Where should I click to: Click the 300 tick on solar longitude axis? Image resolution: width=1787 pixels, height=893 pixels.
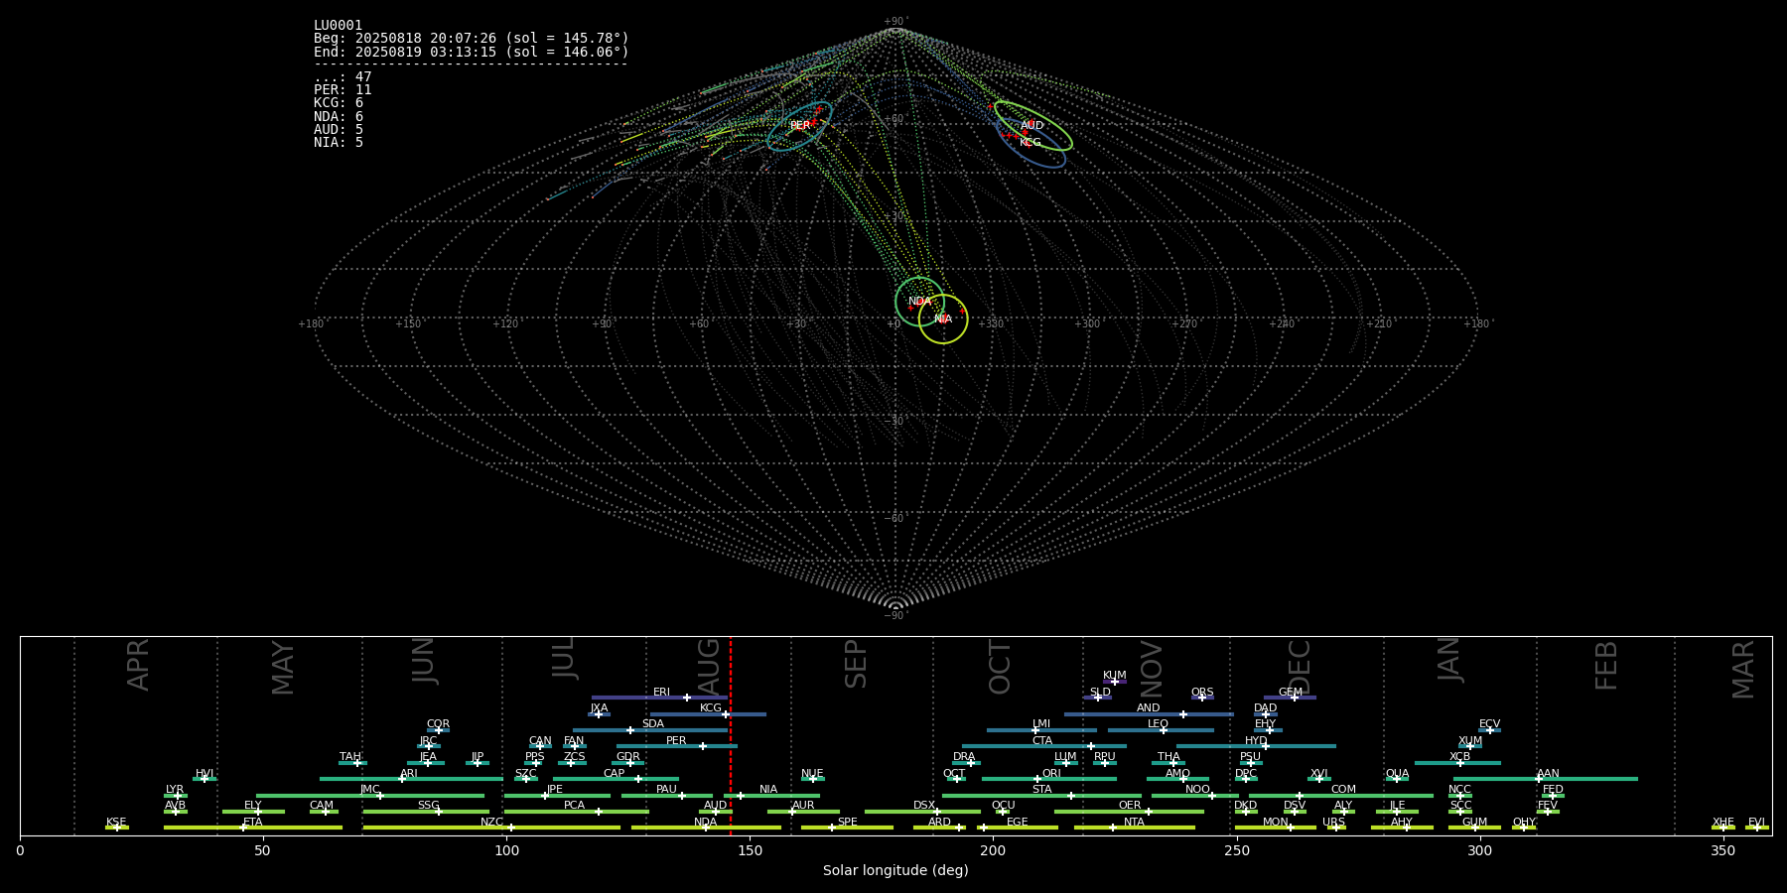pos(1479,850)
